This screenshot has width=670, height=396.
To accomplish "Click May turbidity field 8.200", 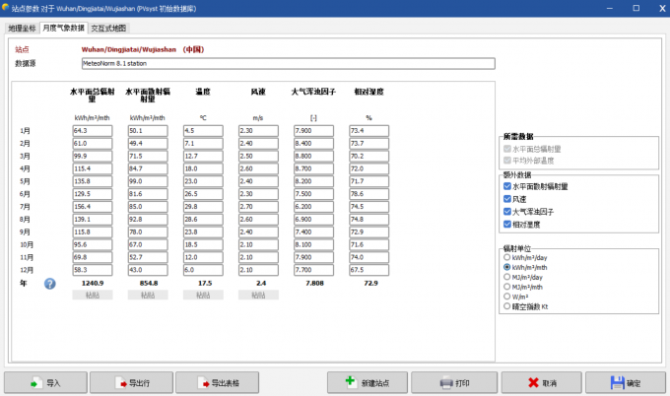I will (x=313, y=181).
